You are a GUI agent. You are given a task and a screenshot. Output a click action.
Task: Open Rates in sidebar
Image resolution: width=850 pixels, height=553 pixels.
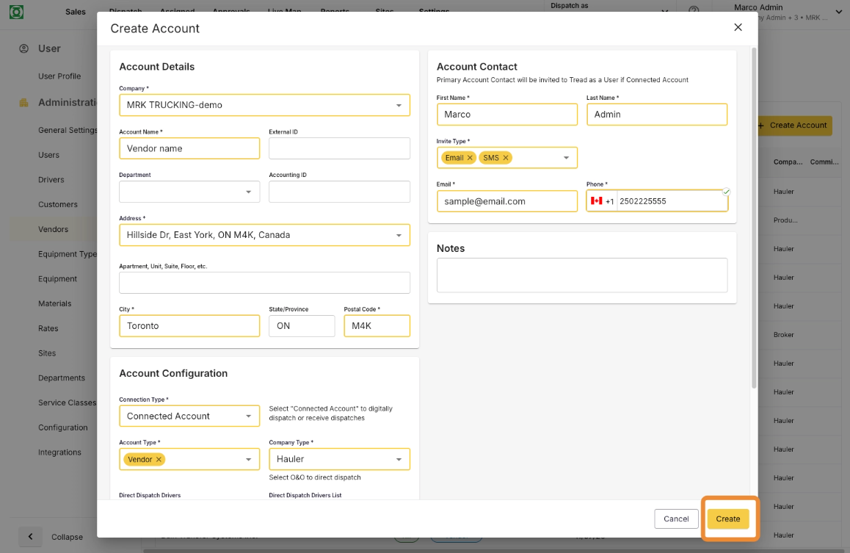coord(48,328)
